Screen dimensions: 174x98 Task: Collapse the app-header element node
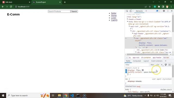point(133,33)
